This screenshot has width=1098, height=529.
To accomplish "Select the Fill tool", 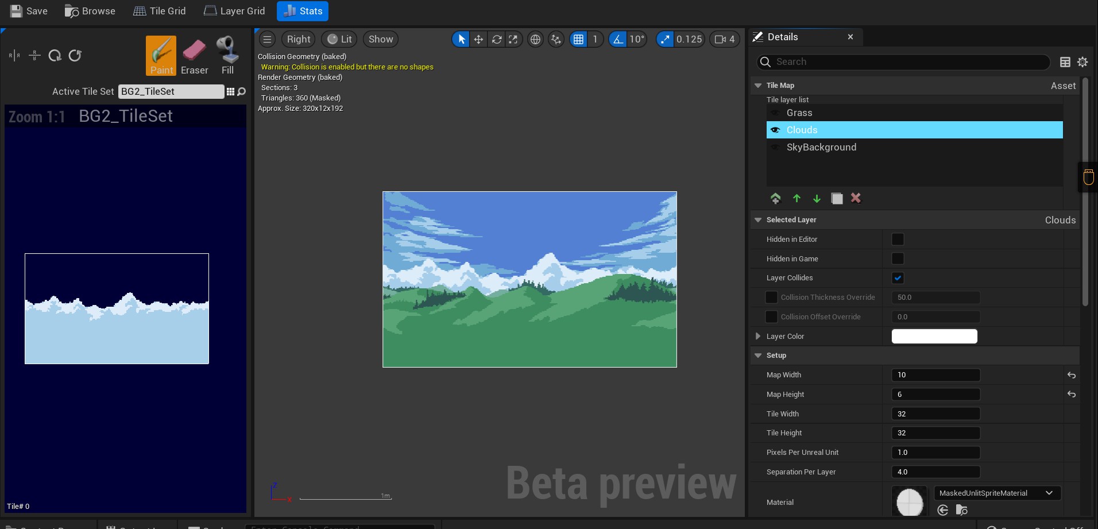I will (x=227, y=55).
